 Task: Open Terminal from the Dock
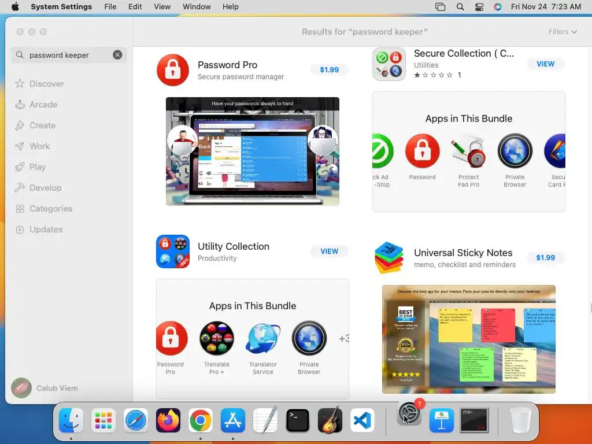(x=298, y=420)
